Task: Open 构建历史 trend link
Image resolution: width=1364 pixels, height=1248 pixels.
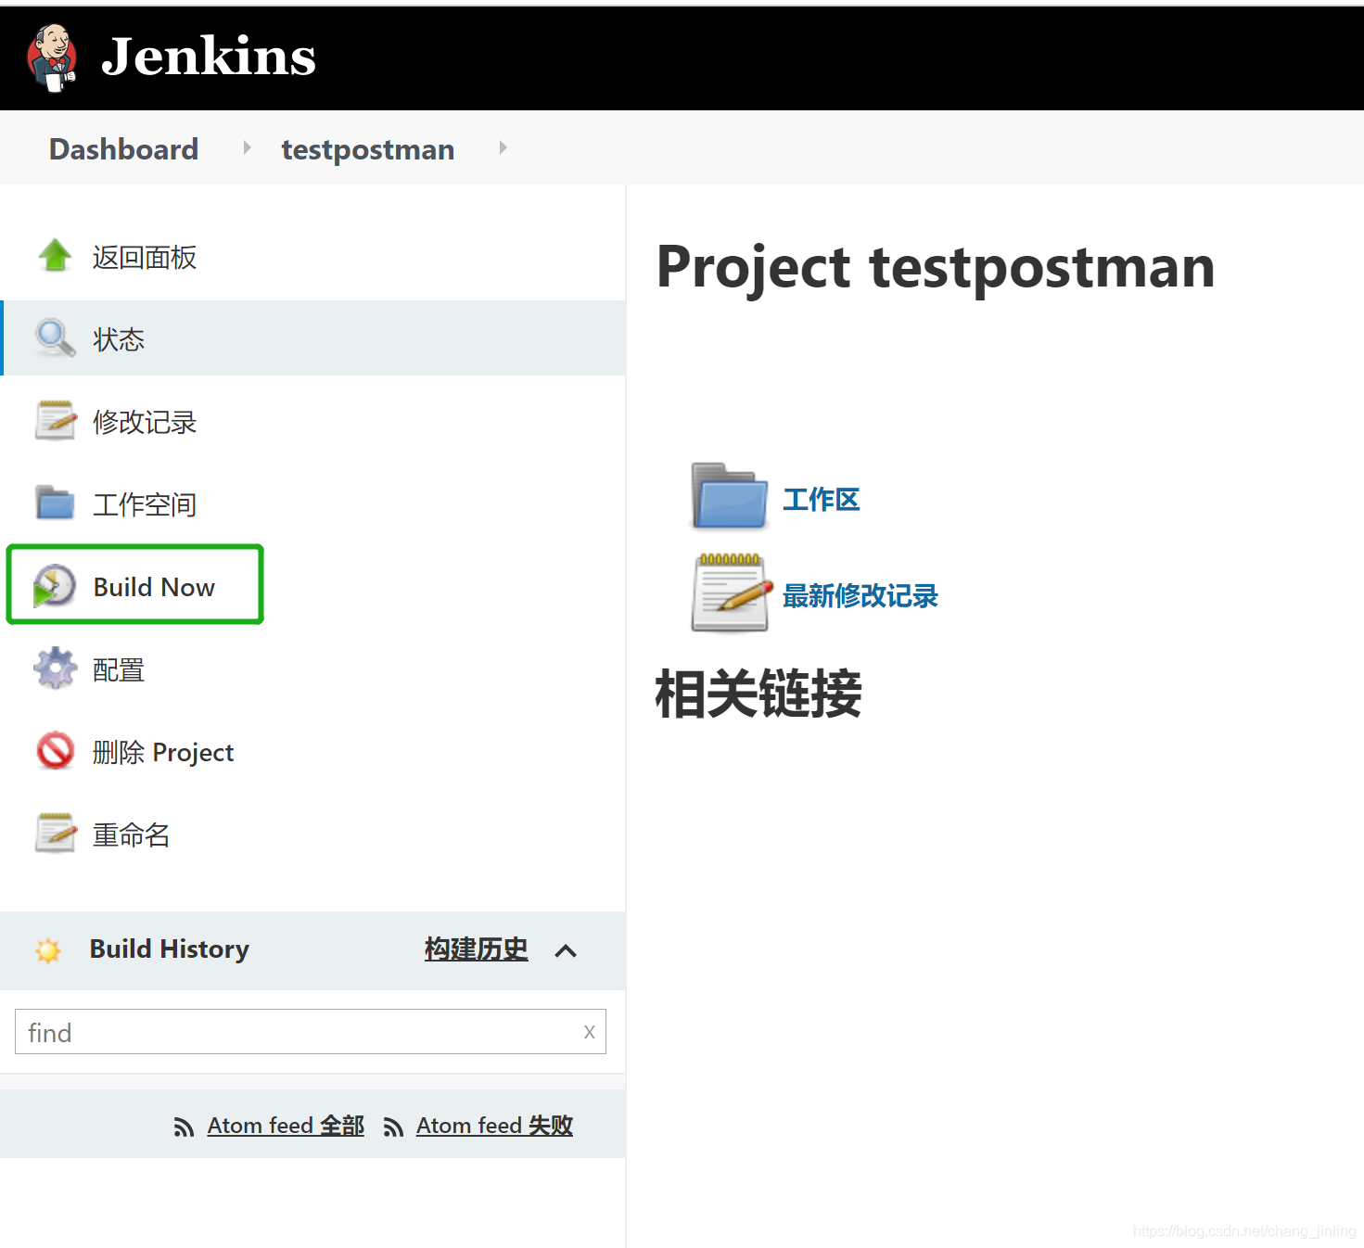Action: click(x=477, y=949)
